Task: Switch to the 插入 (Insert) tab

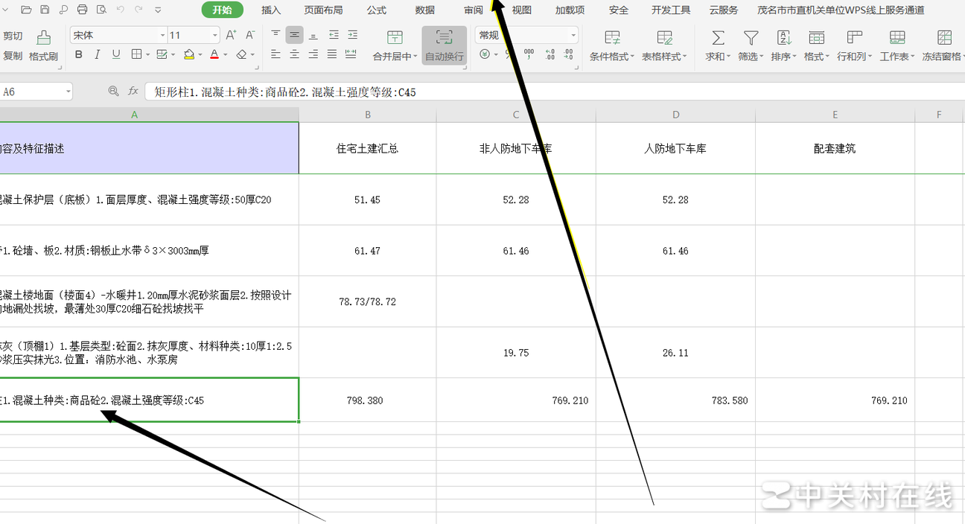Action: coord(271,10)
